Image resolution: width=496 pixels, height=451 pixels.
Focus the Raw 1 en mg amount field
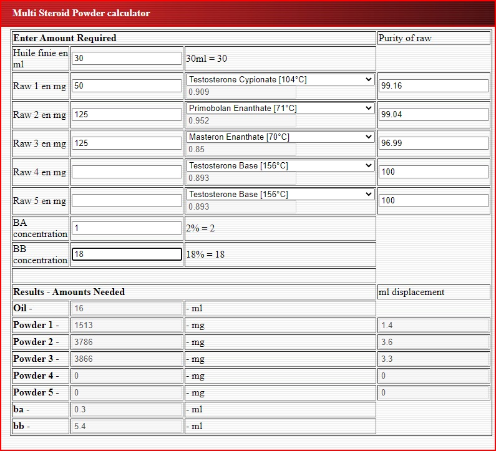click(127, 86)
